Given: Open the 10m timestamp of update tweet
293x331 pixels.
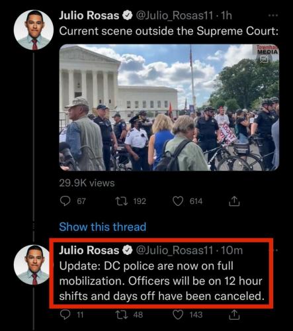Looking at the screenshot, I should 231,250.
